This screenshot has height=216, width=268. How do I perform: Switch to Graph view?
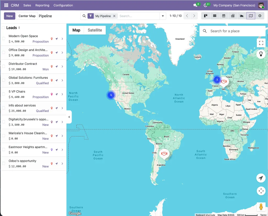click(x=242, y=16)
